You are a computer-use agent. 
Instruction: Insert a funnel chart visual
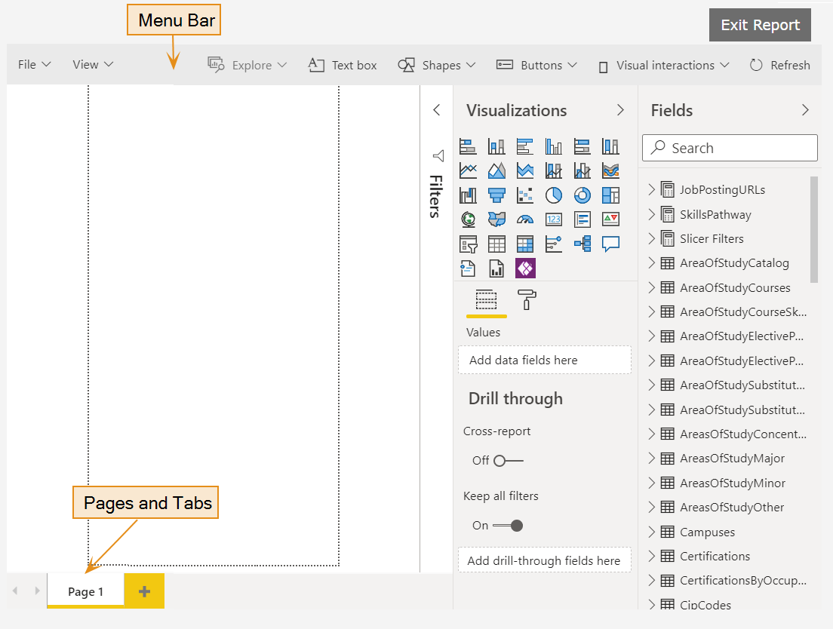point(496,195)
